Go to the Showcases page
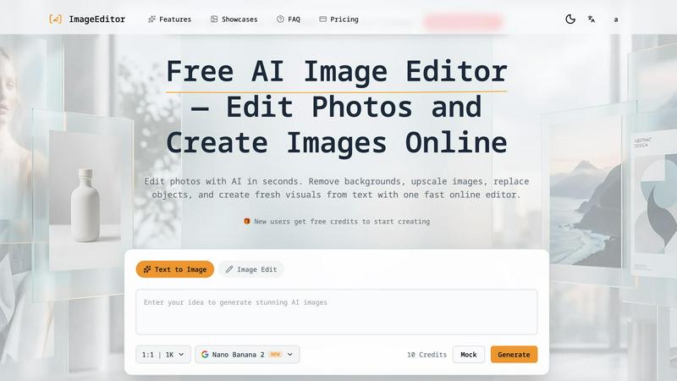 [234, 19]
